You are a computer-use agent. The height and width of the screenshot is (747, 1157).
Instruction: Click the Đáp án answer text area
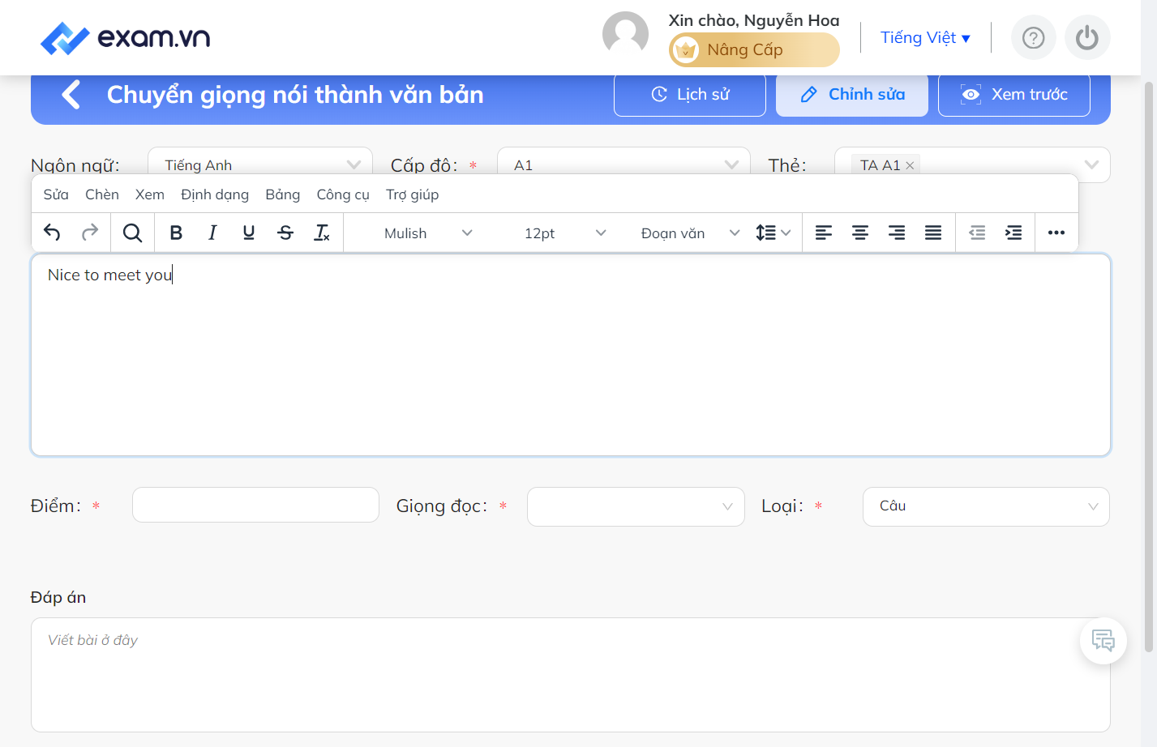tap(571, 675)
